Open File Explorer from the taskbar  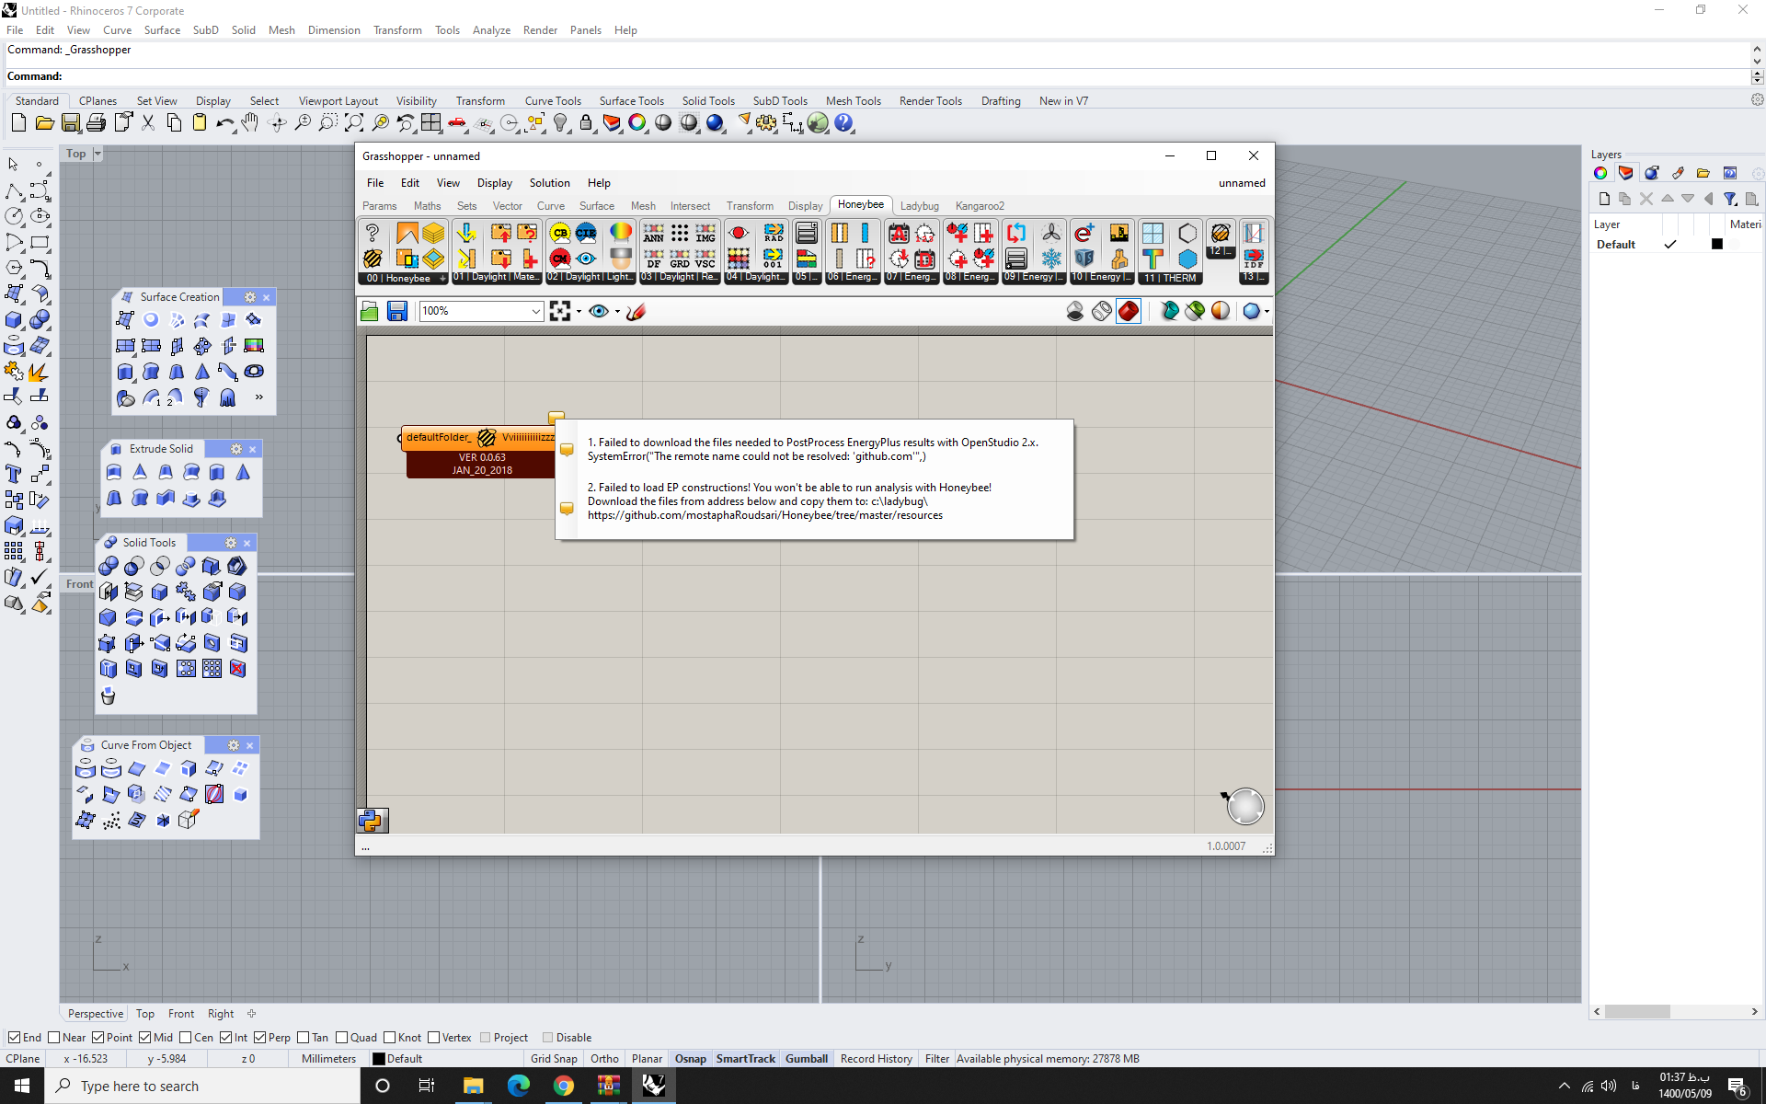[473, 1086]
